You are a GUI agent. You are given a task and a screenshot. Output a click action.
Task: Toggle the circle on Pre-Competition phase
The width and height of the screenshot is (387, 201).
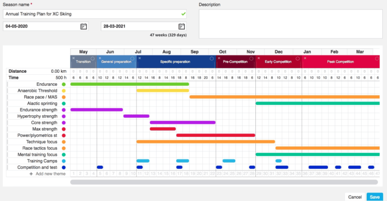[x=252, y=58]
